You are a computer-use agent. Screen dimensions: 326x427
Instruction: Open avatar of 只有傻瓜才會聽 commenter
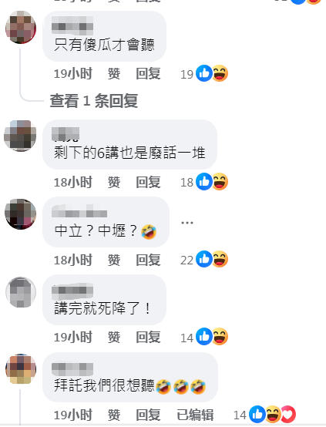21,27
